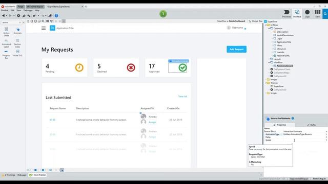Select the Animate widget in toolbox
This screenshot has height=184, width=328.
tap(17, 31)
